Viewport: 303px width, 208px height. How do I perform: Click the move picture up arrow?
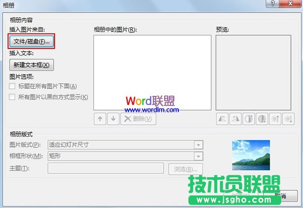[100, 119]
